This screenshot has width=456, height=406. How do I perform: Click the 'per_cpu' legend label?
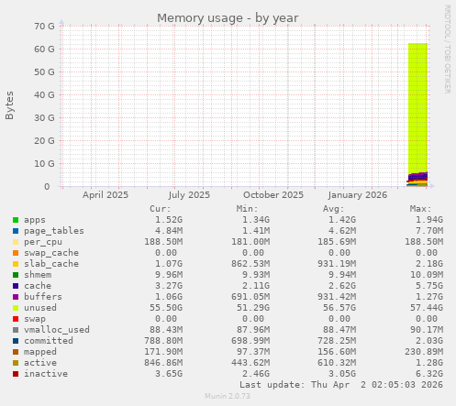(43, 242)
